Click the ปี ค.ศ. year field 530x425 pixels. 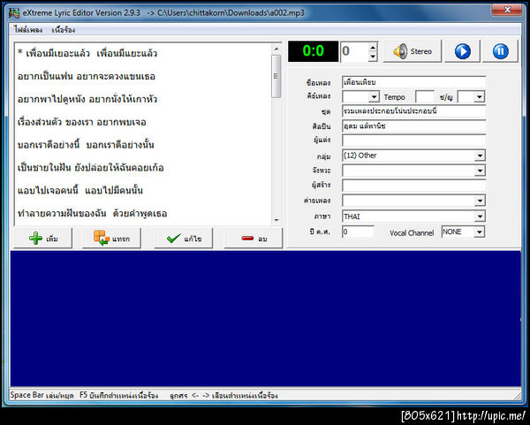(358, 232)
